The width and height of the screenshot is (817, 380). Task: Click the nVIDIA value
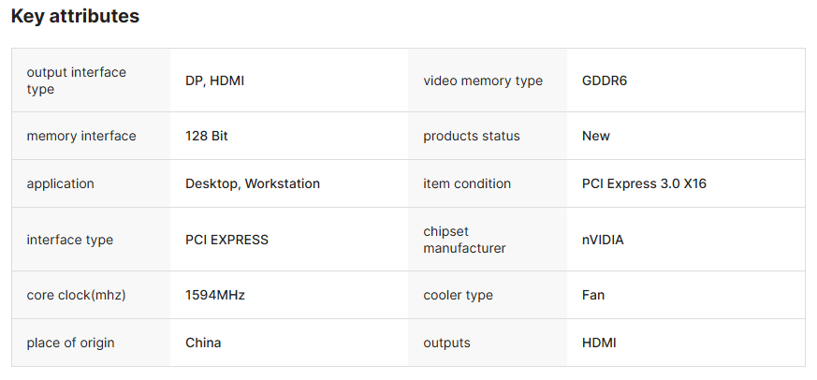tap(603, 240)
